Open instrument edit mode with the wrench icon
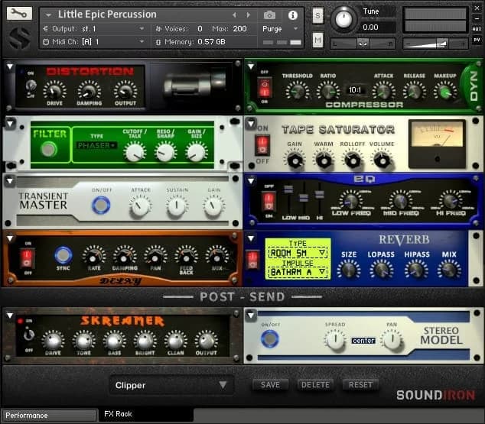Screen dimensions: 485x424 coord(19,13)
